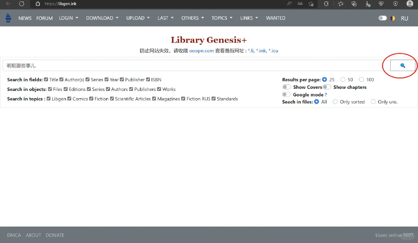Open the Read aloud icon in address bar
This screenshot has width=418, height=243.
tap(289, 4)
